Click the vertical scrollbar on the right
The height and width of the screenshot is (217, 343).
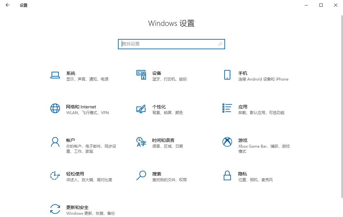click(x=342, y=106)
